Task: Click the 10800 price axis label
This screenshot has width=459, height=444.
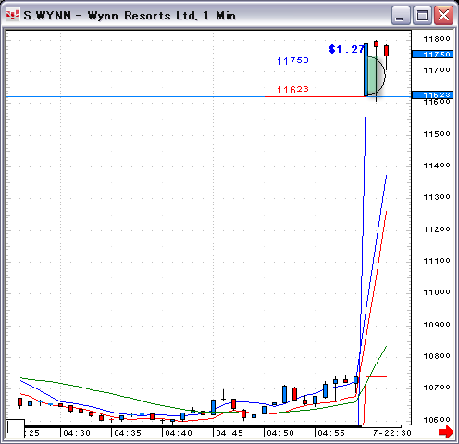Action: click(x=437, y=356)
